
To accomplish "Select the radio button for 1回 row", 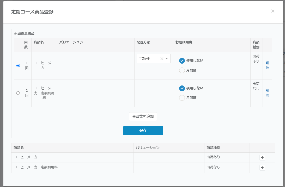I will point(18,66).
